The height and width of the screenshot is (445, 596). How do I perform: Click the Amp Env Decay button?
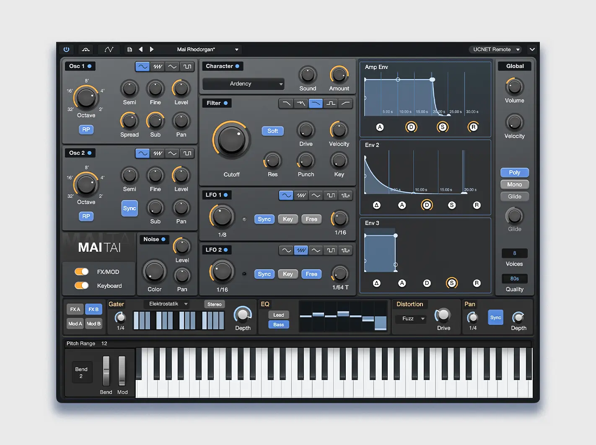click(x=411, y=127)
